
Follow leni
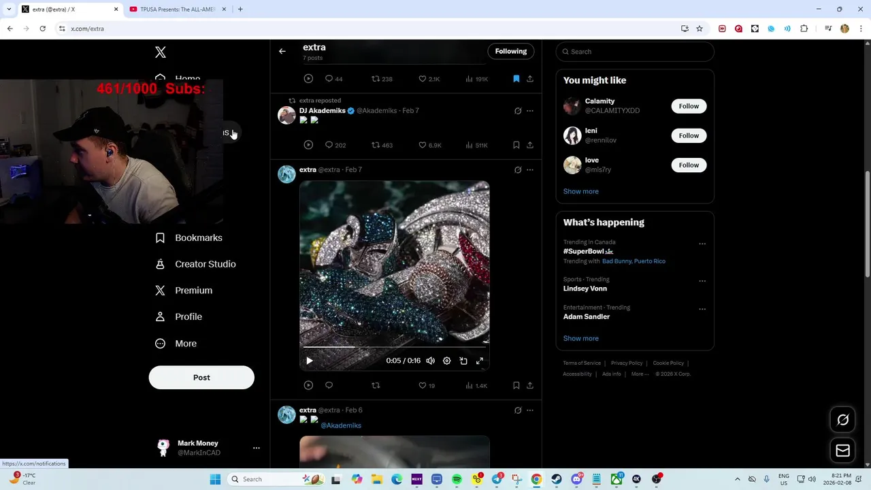point(689,135)
